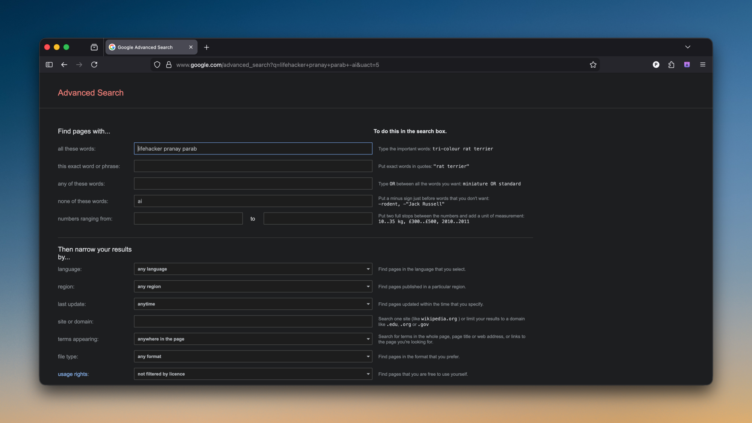Open the Firefox extensions puzzle icon
Screen dimensions: 752x423
(672, 65)
